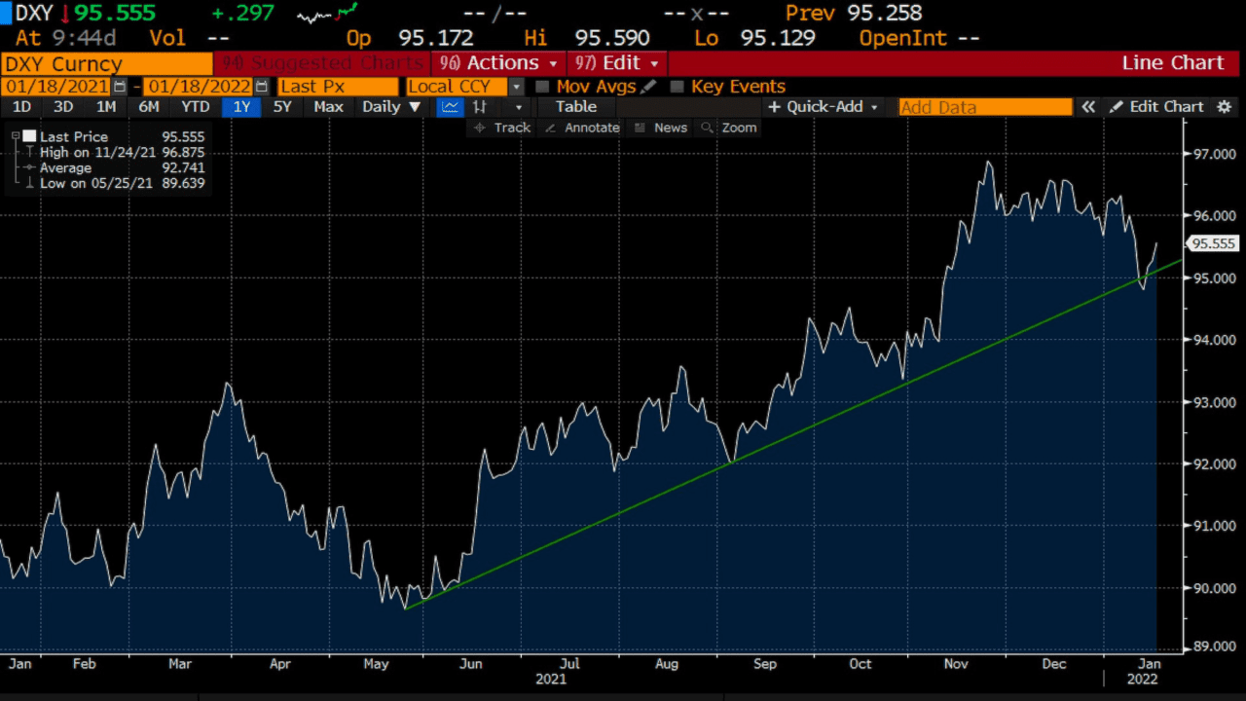Screen dimensions: 1246x701
Task: Click the chart settings gear icon
Action: coord(1225,107)
